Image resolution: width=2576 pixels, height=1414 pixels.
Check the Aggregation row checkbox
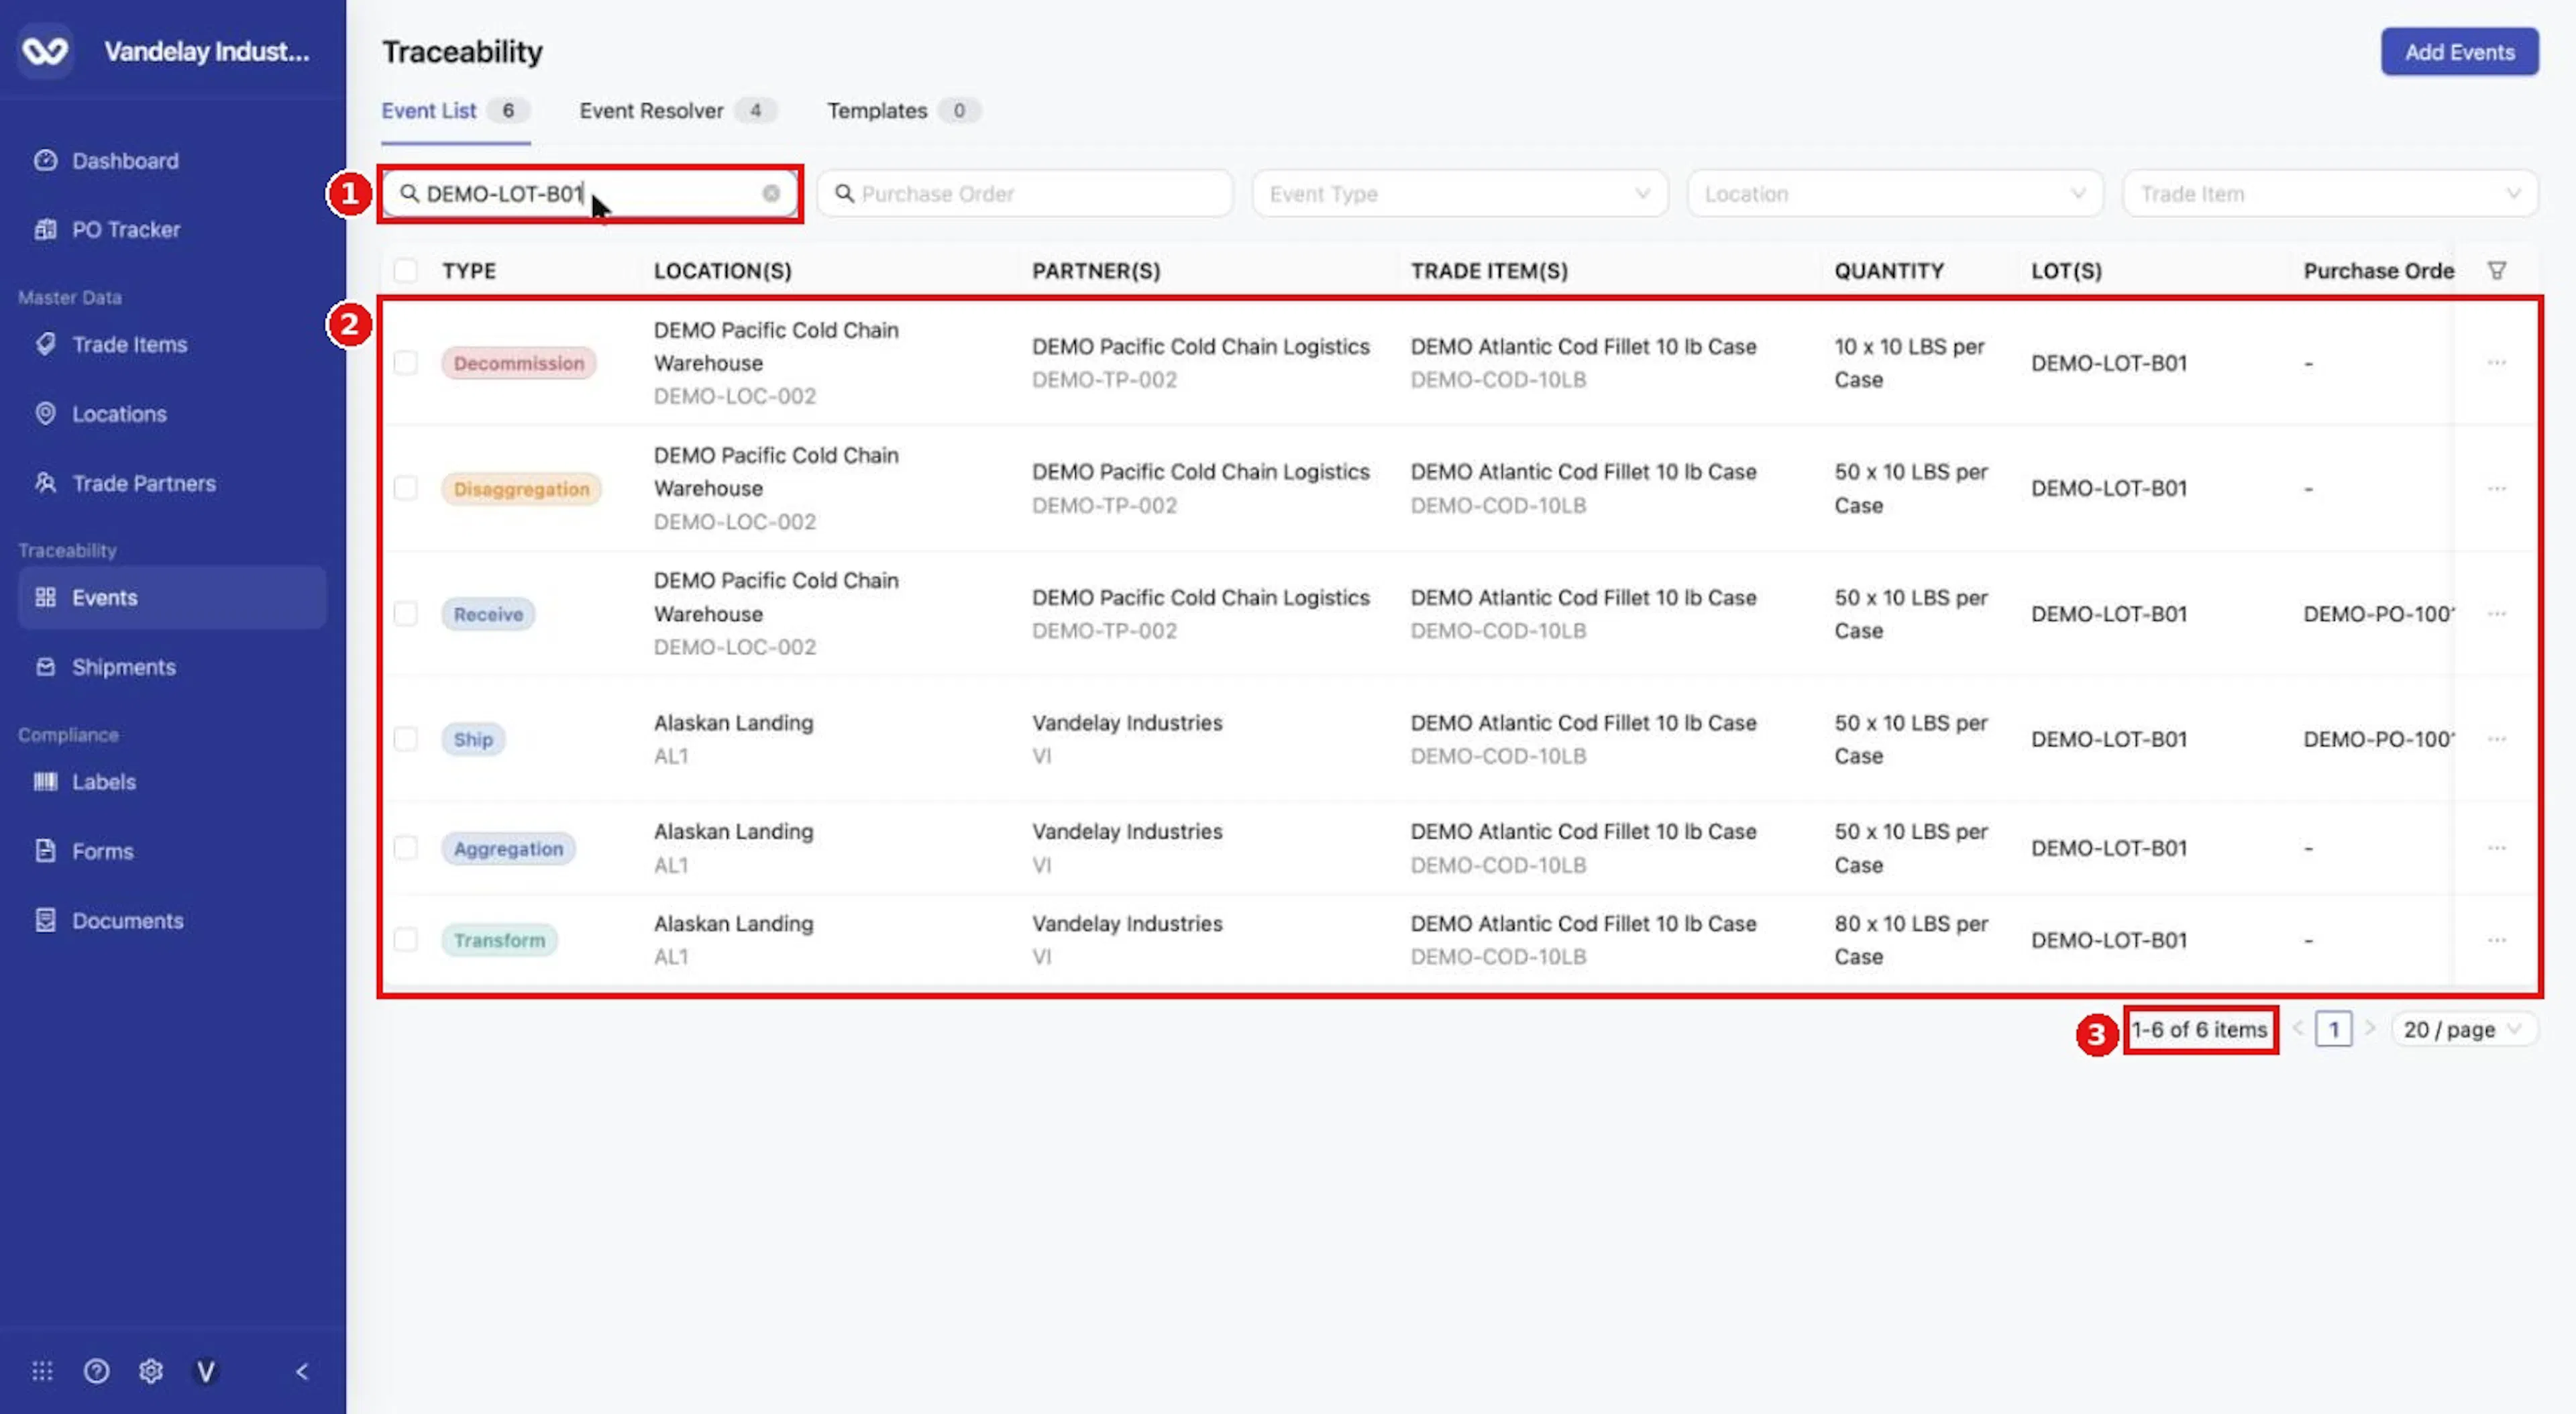point(405,848)
